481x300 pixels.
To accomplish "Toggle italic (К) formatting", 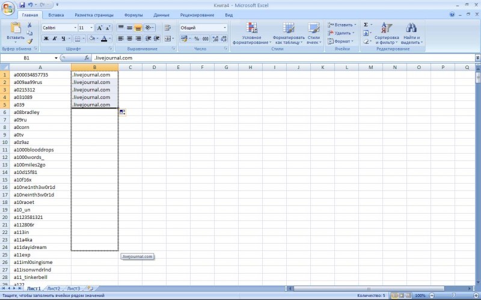I will point(55,38).
